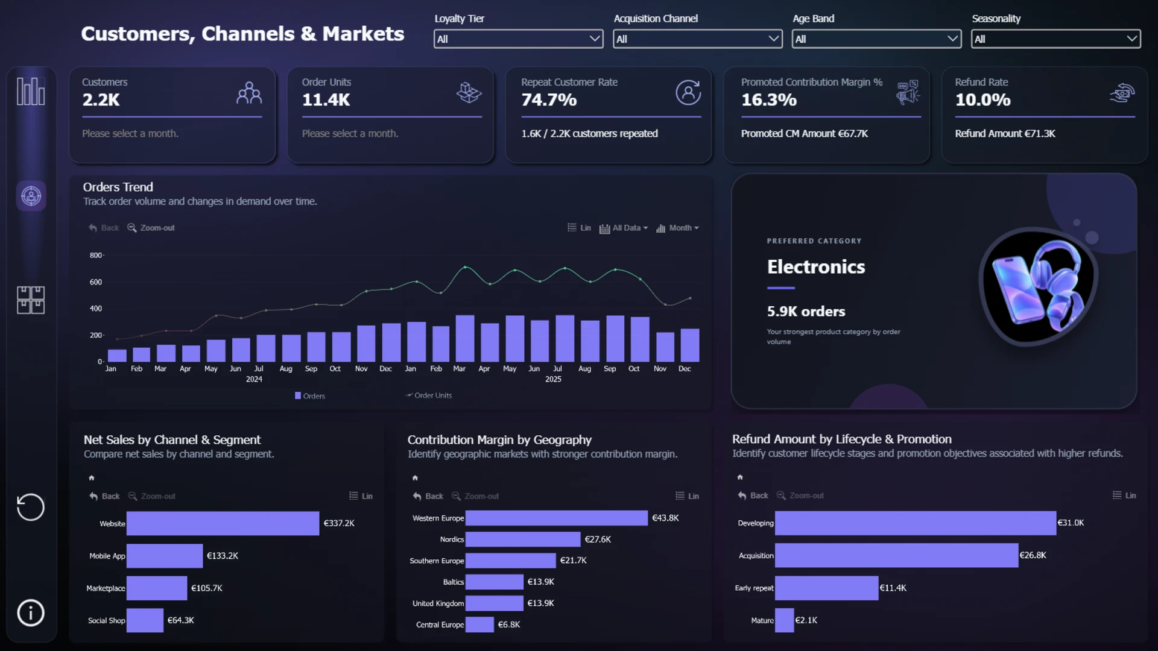1158x651 pixels.
Task: Open the bar chart overview page icon
Action: (x=31, y=92)
